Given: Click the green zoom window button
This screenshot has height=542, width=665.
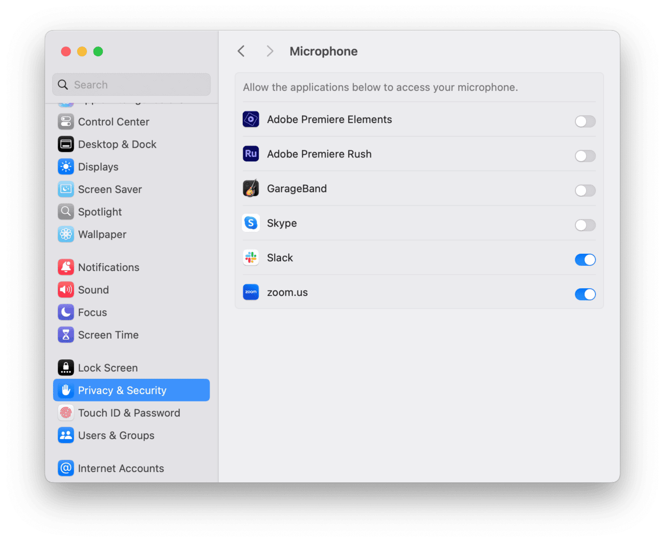Looking at the screenshot, I should (x=98, y=51).
